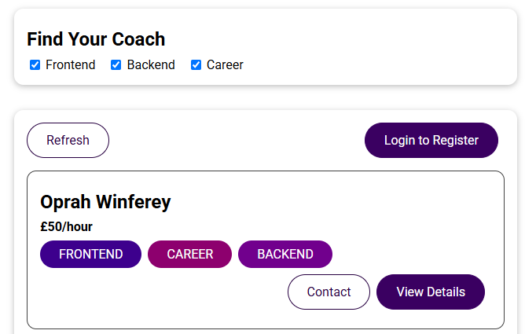Click the Career checkbox label text
This screenshot has width=525, height=334.
coord(225,65)
